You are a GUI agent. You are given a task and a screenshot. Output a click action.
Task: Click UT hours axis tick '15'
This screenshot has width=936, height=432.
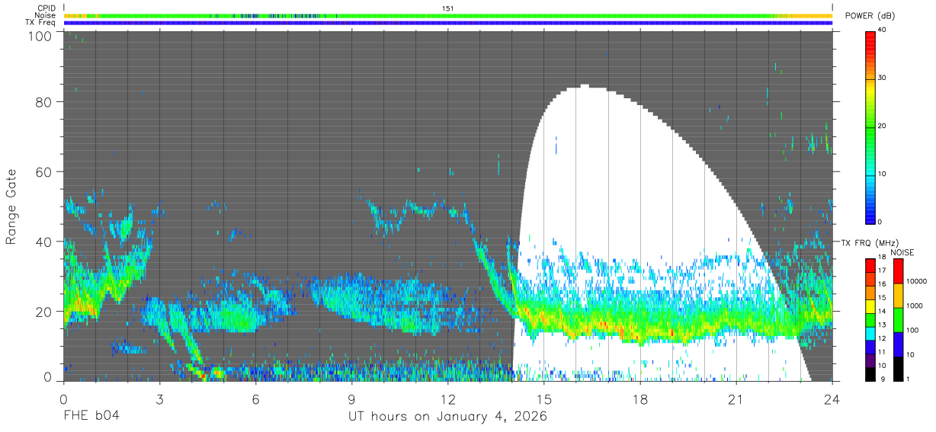[x=544, y=399]
